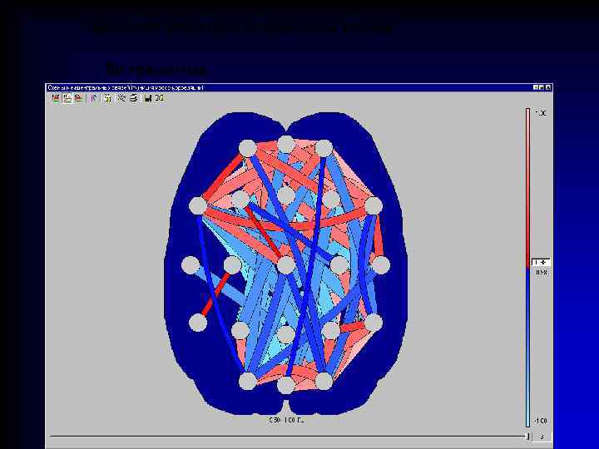
Task: Click the horizontal slider handle at window bottom
Action: tap(528, 436)
